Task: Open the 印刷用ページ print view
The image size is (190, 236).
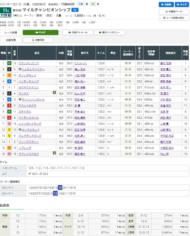Action: 174,12
